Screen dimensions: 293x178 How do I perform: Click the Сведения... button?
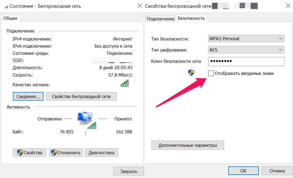point(28,96)
